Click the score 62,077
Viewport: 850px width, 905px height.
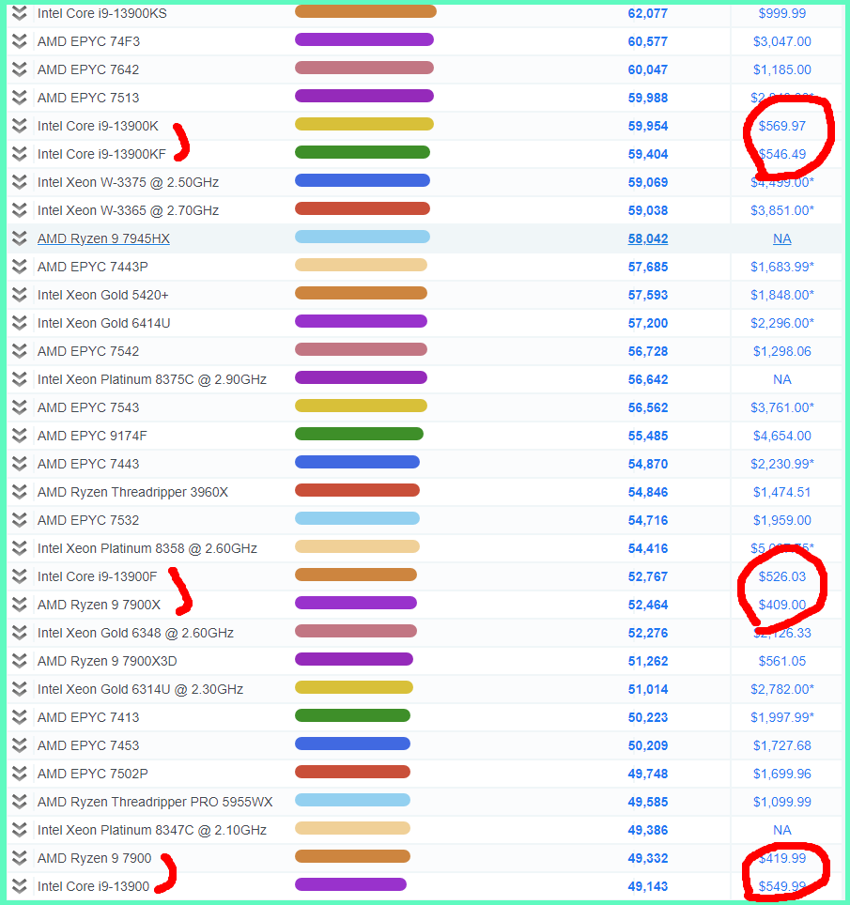(x=648, y=13)
